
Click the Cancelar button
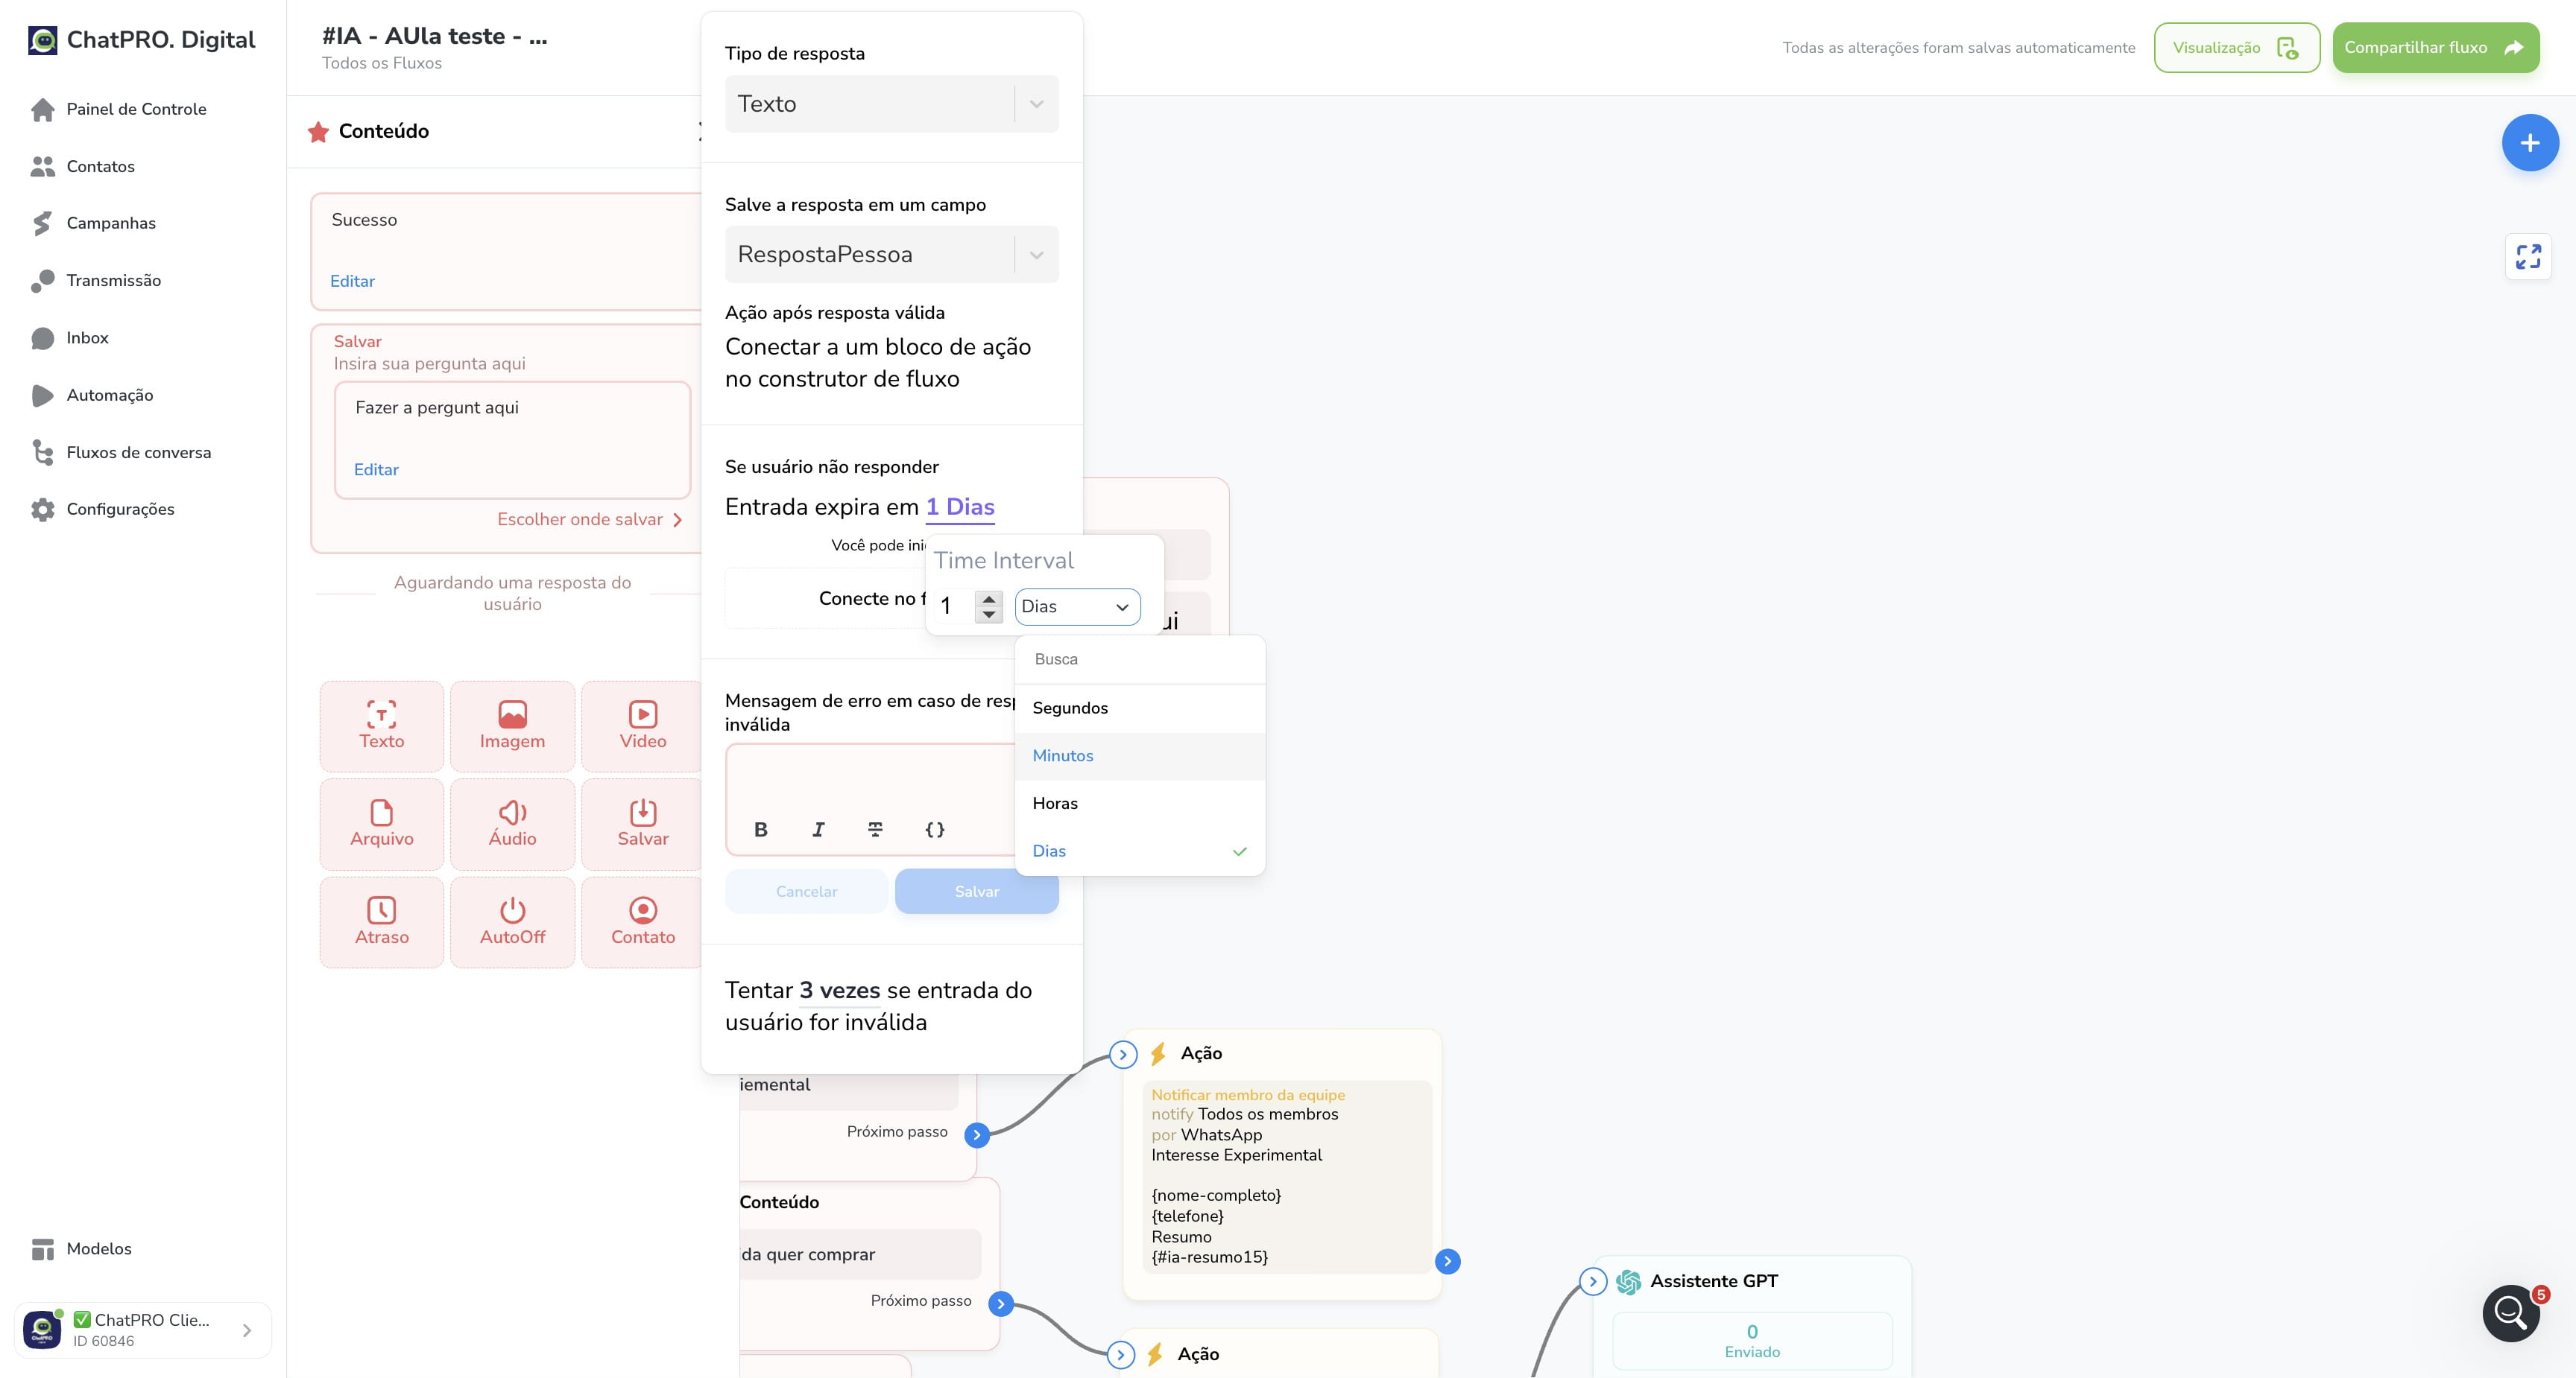coord(806,892)
